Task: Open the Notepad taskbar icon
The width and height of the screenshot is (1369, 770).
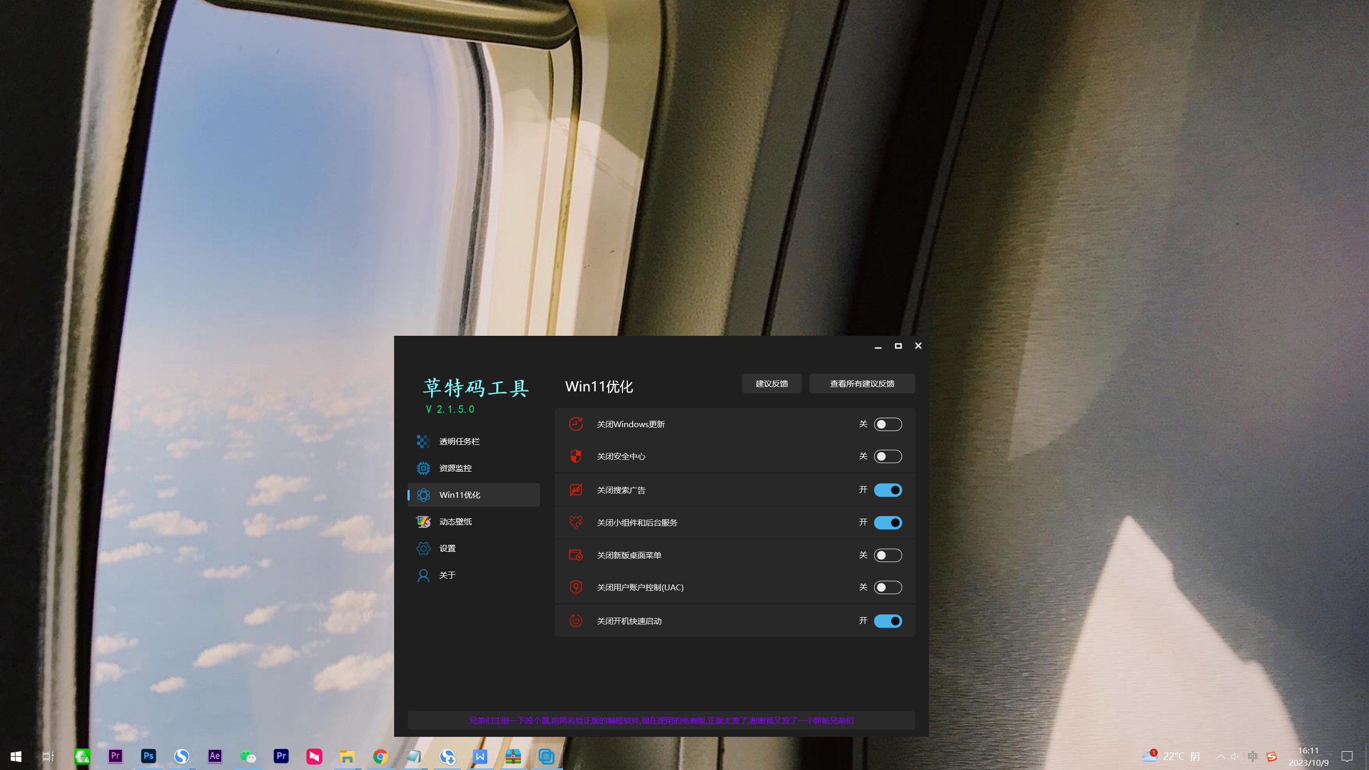Action: [413, 756]
